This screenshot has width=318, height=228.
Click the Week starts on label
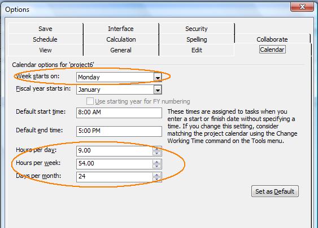pos(38,76)
